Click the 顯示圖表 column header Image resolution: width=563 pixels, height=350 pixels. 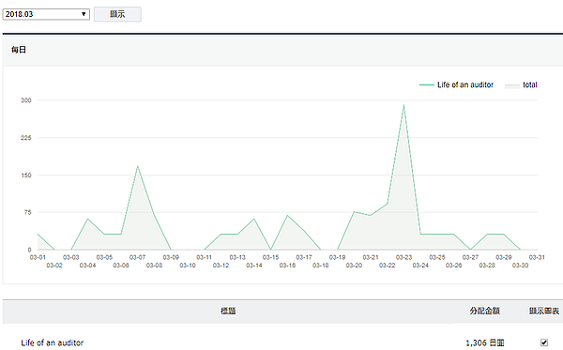544,311
